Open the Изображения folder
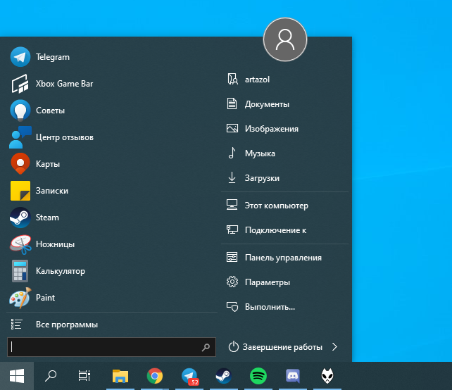 285,129
